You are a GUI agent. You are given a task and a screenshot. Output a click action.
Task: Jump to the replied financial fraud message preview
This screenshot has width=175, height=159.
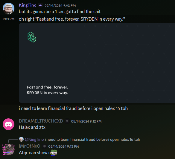tap(92, 139)
